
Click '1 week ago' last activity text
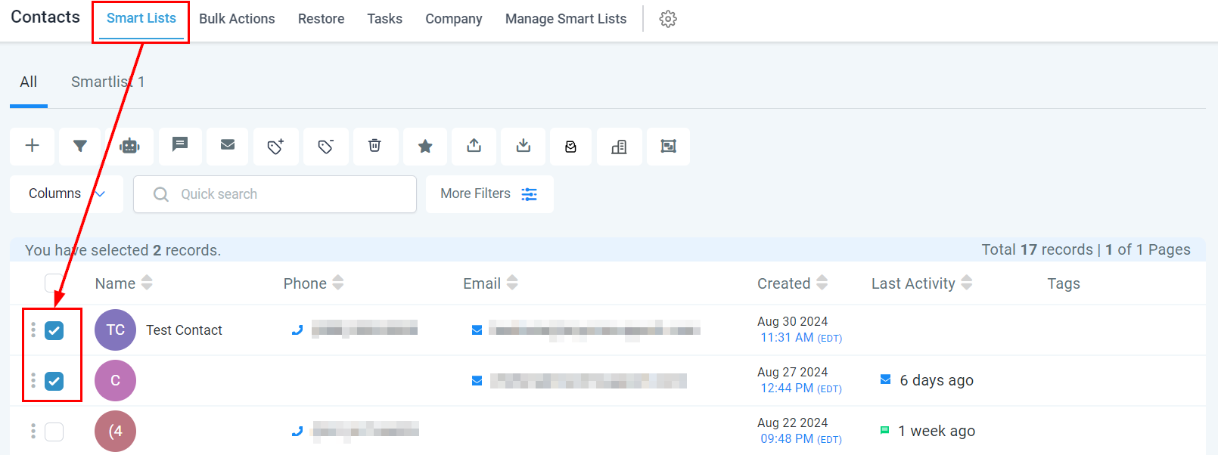pos(937,431)
